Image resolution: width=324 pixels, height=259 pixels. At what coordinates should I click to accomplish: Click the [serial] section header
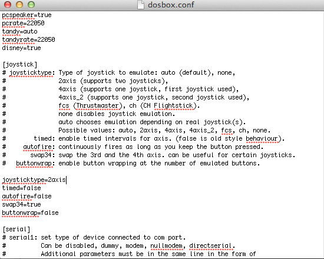pyautogui.click(x=16, y=229)
